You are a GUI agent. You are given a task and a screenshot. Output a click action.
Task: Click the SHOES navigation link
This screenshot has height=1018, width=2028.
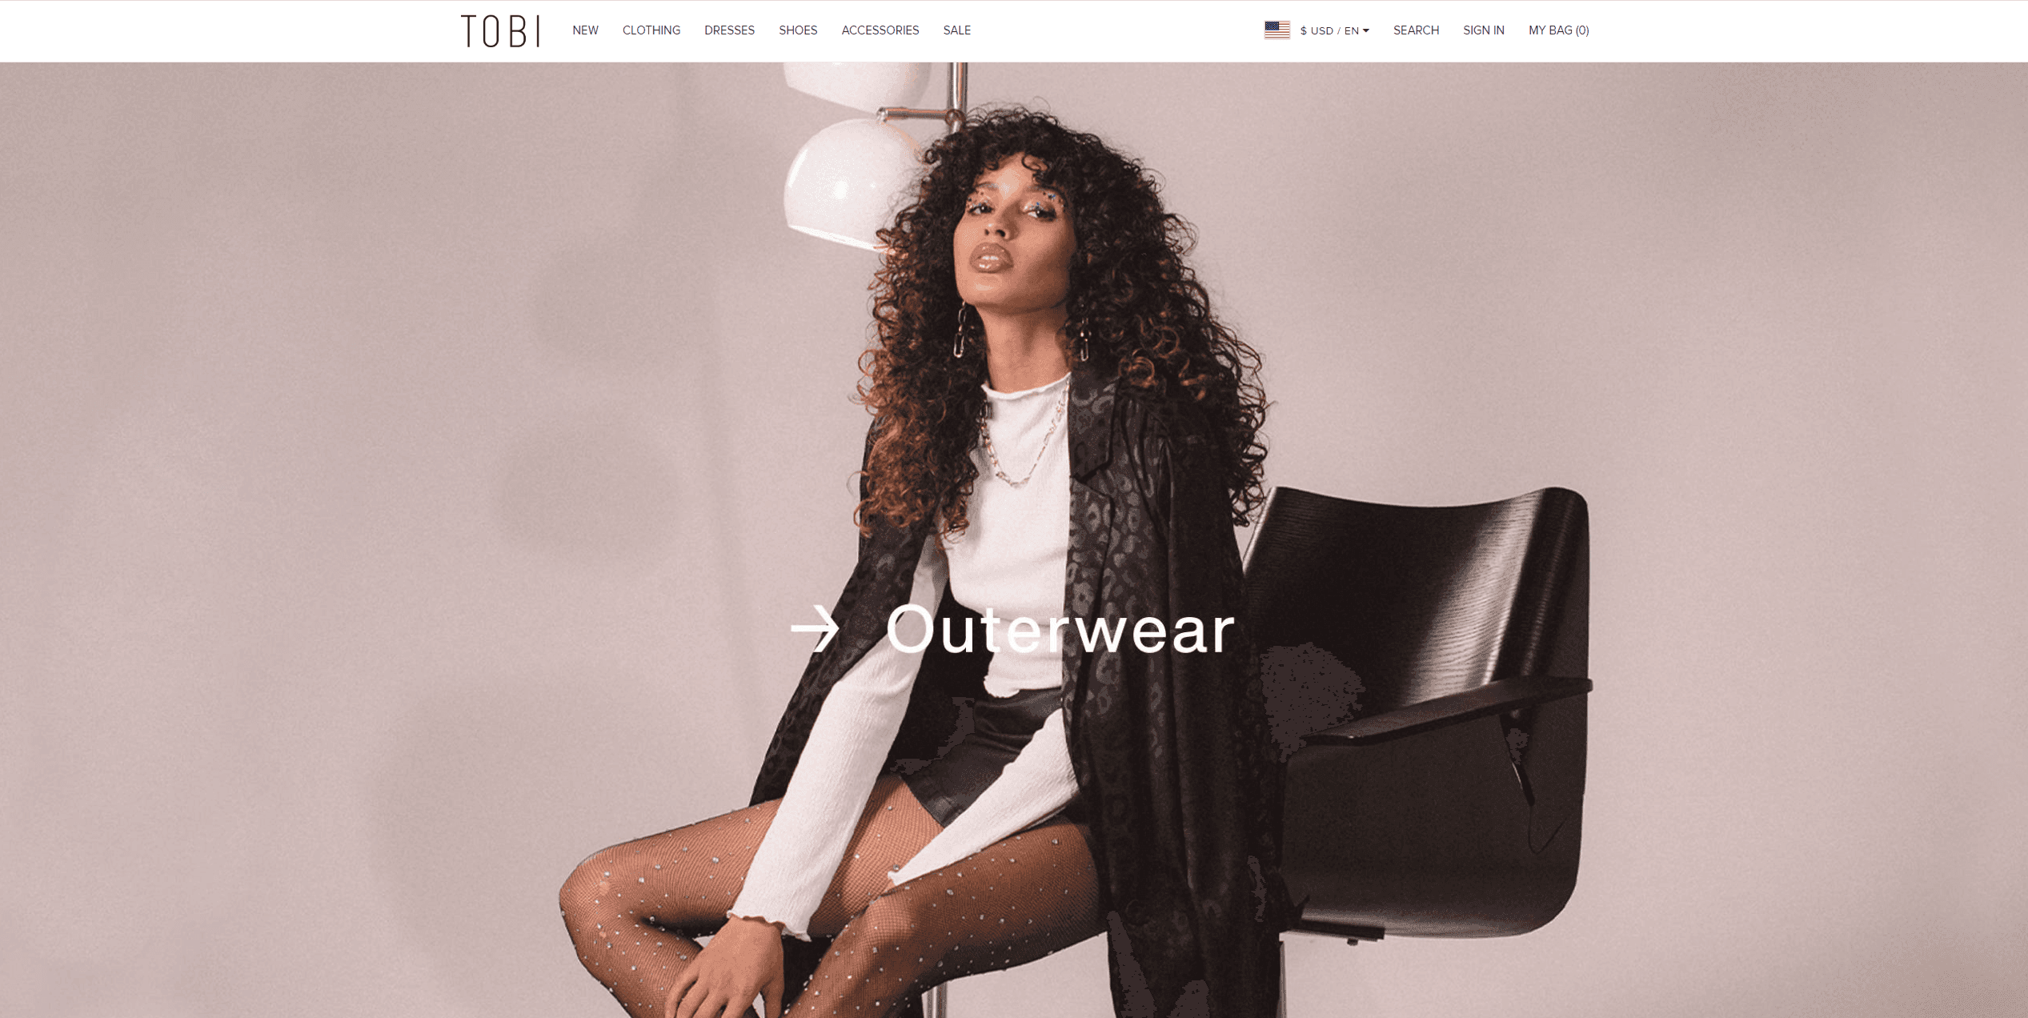tap(797, 30)
